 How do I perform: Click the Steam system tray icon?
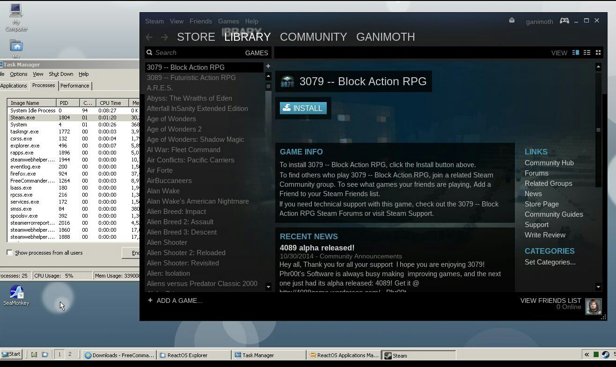point(605,355)
